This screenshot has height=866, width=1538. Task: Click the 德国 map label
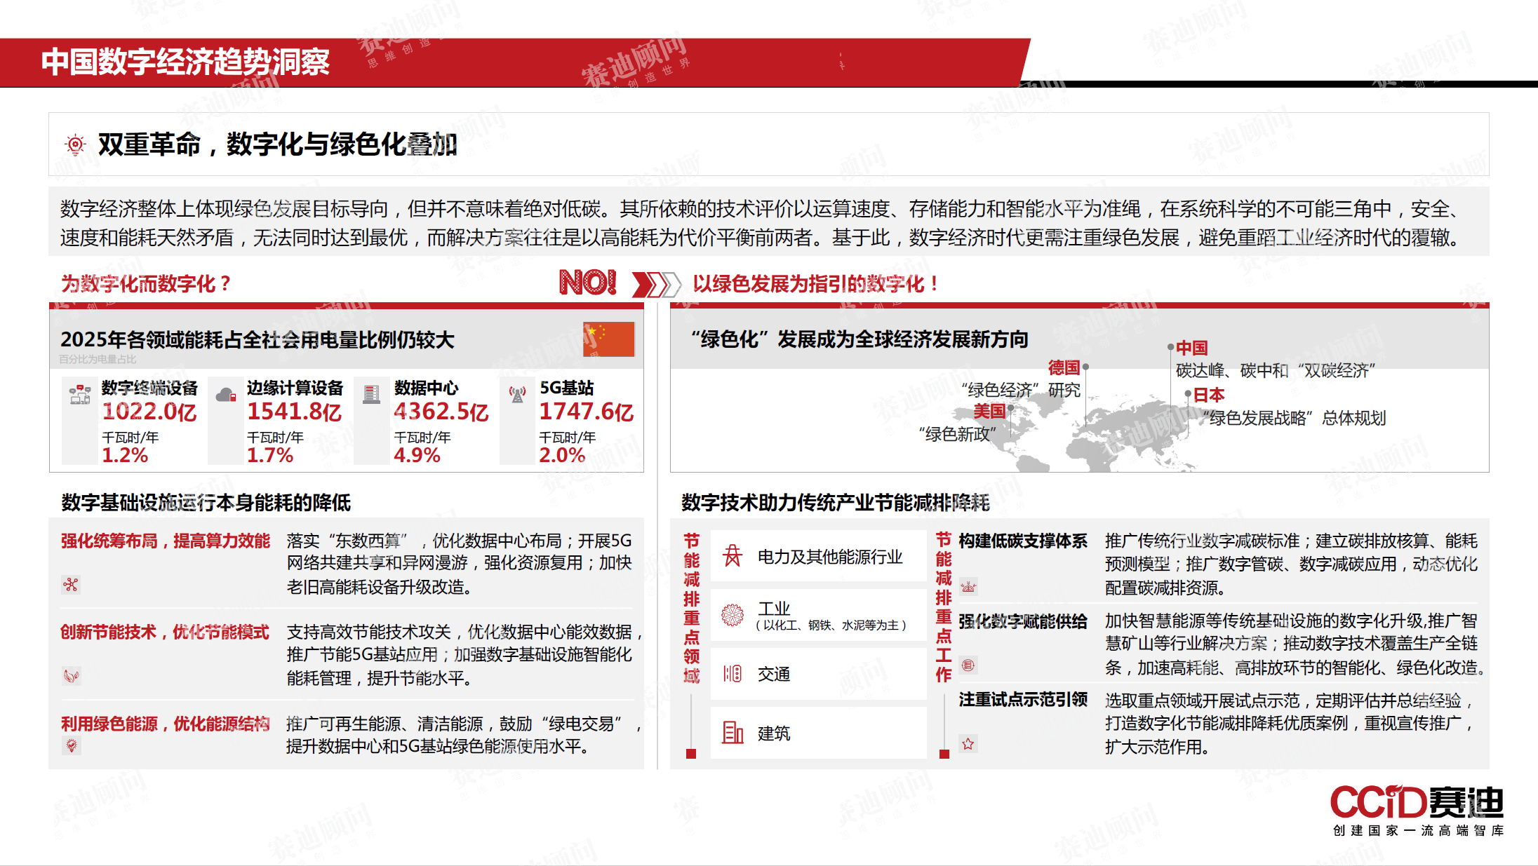tap(1064, 367)
